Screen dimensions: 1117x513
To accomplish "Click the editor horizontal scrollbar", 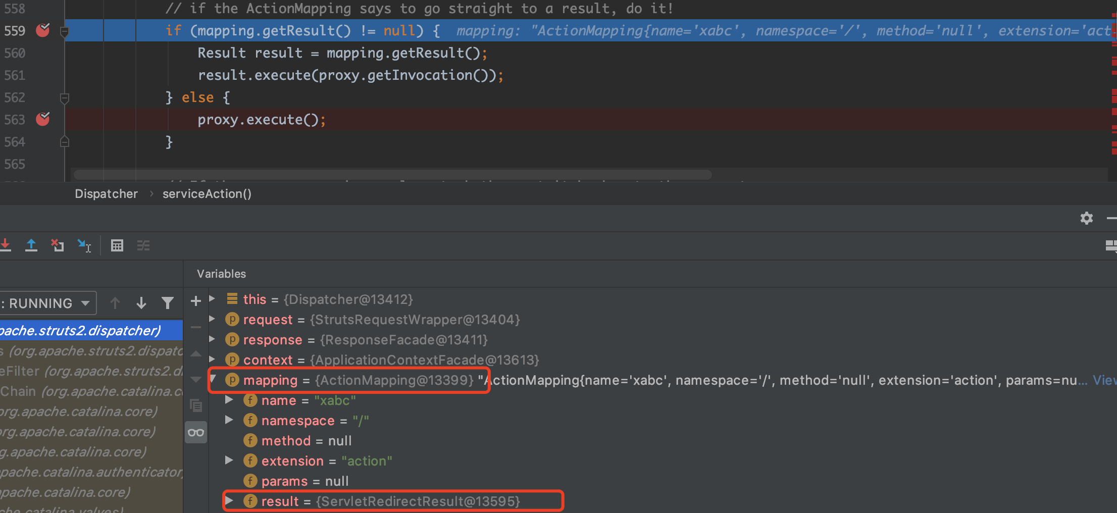I will point(392,175).
